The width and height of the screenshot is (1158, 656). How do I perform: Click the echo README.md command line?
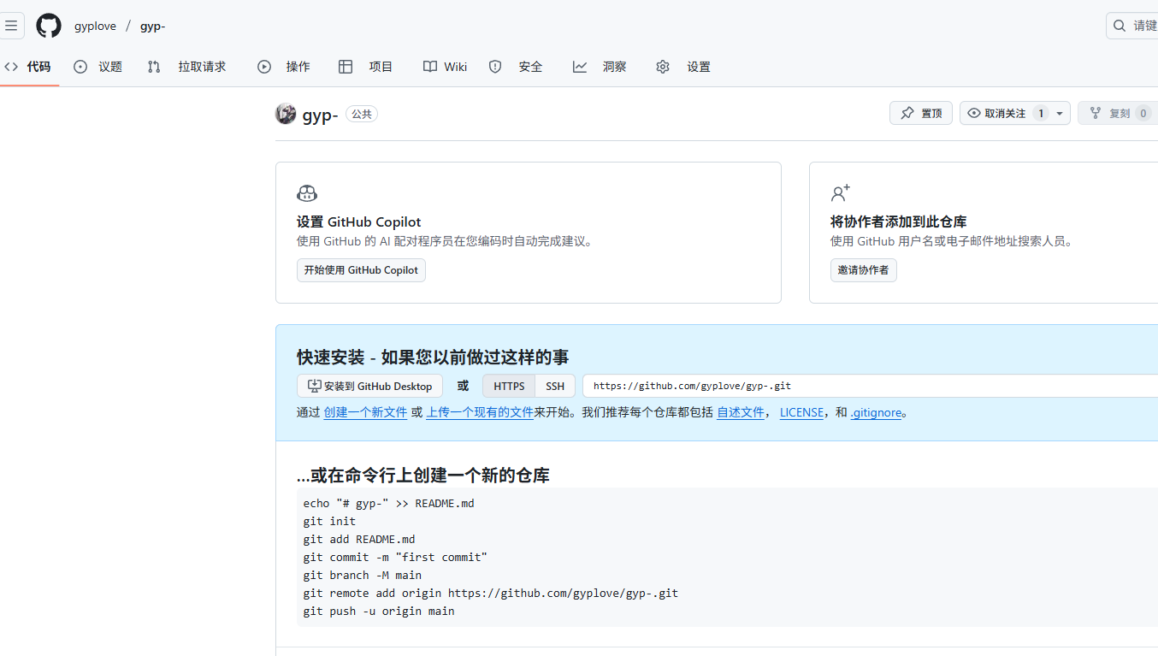click(x=388, y=503)
